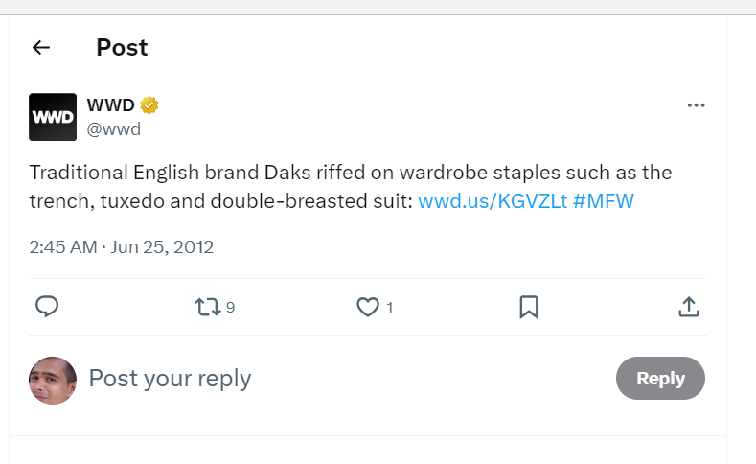Click the reply speech bubble icon
This screenshot has width=756, height=464.
pos(47,307)
